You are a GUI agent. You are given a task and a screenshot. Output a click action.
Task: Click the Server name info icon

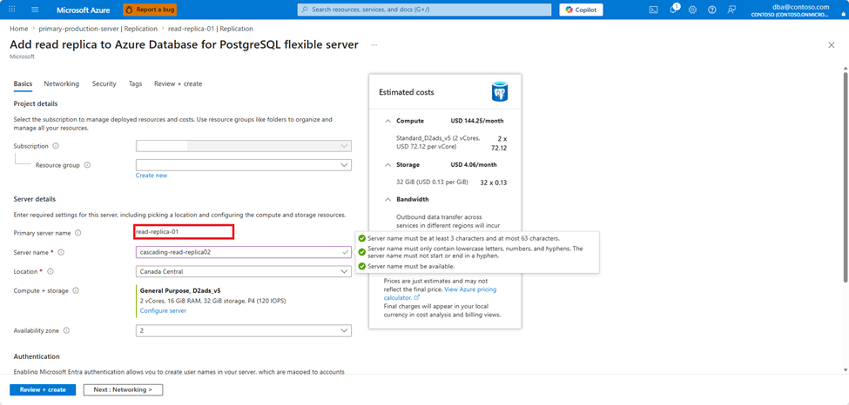pos(61,253)
